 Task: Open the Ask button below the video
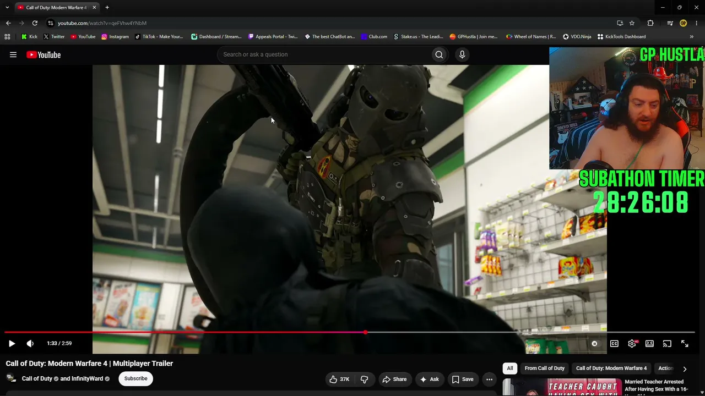[x=429, y=379]
